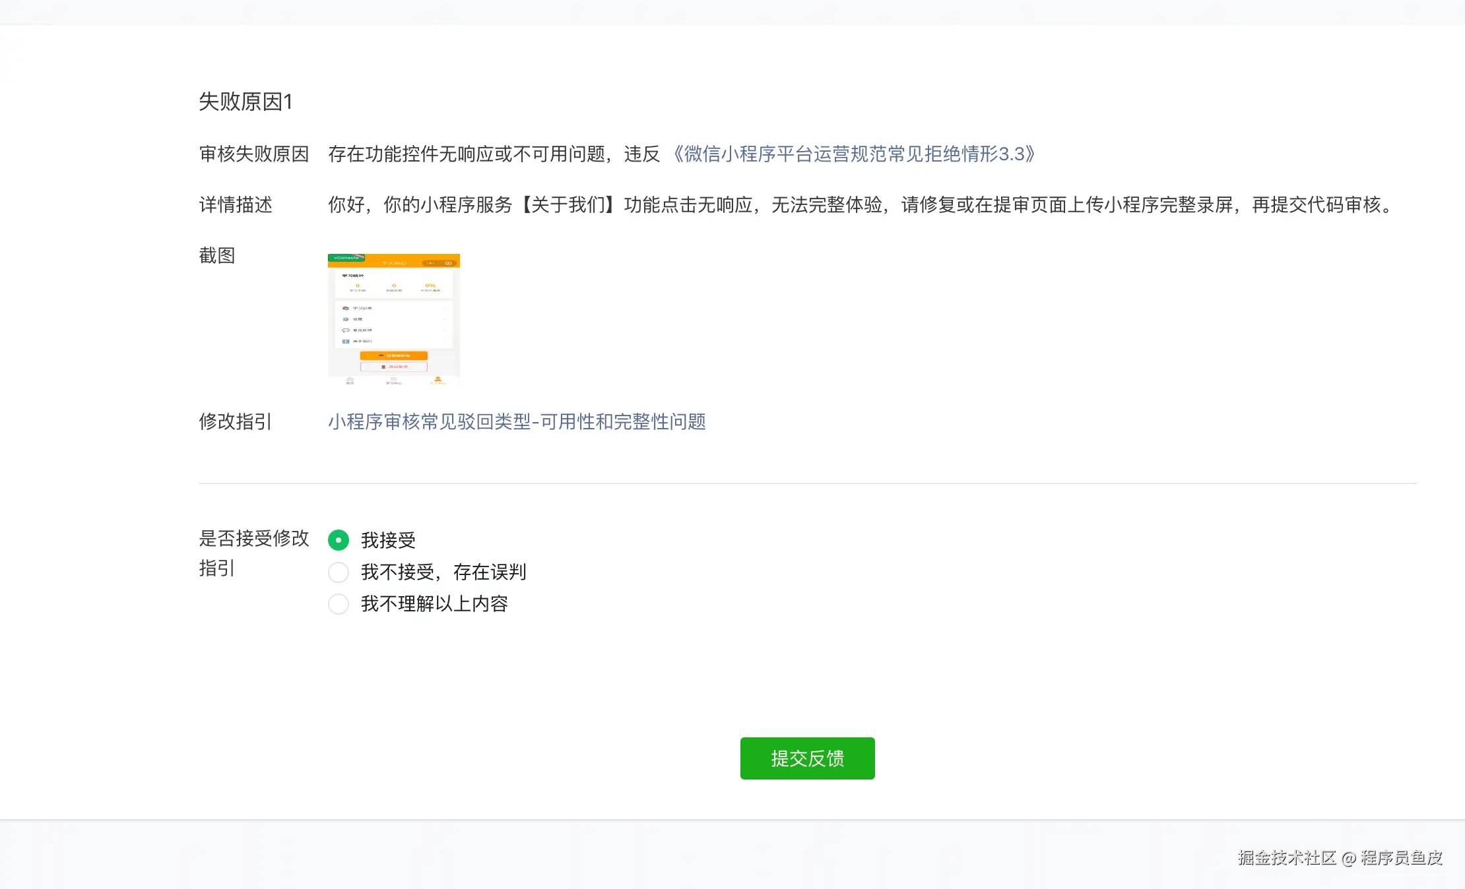Viewport: 1465px width, 889px height.
Task: Select the 我接受 radio button
Action: tap(339, 540)
